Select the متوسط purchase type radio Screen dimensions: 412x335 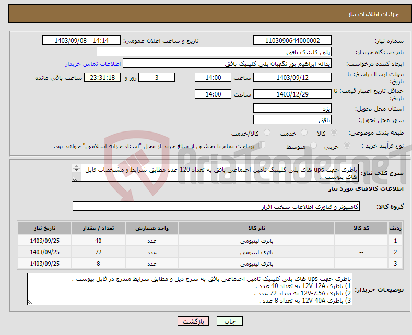[x=313, y=146]
